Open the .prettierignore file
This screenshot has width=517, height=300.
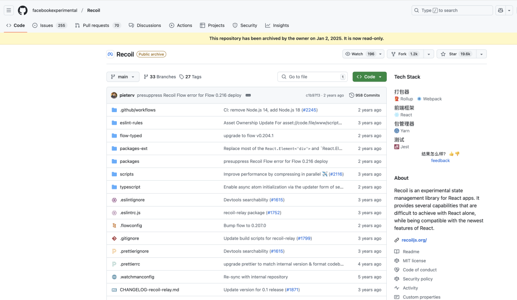point(134,251)
